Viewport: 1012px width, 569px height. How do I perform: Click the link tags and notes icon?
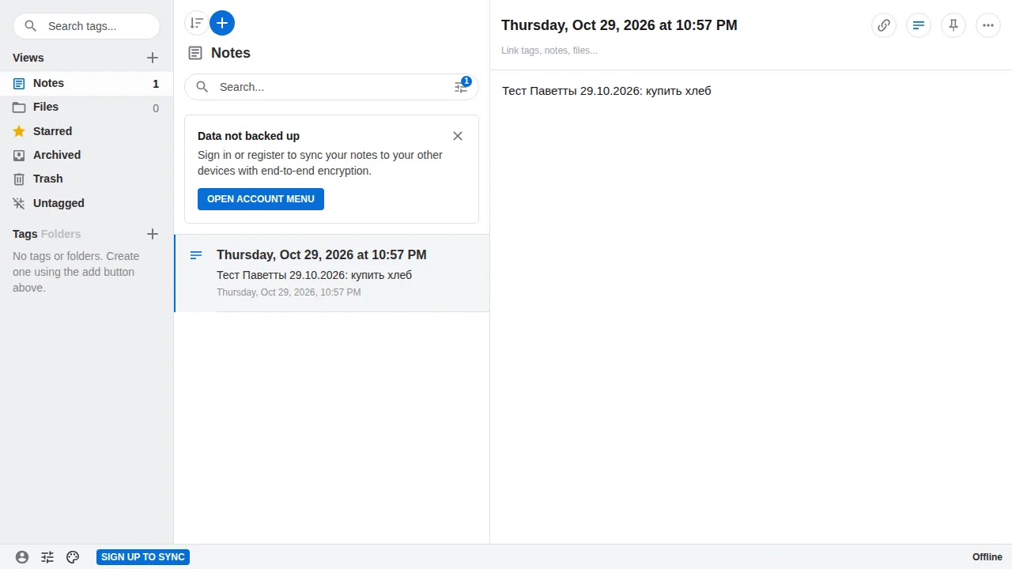coord(884,25)
